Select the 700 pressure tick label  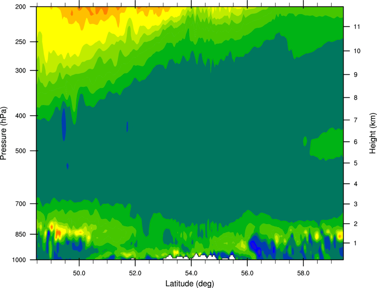pos(20,204)
